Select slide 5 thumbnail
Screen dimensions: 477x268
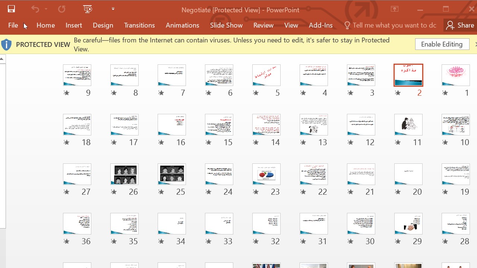[x=266, y=75]
